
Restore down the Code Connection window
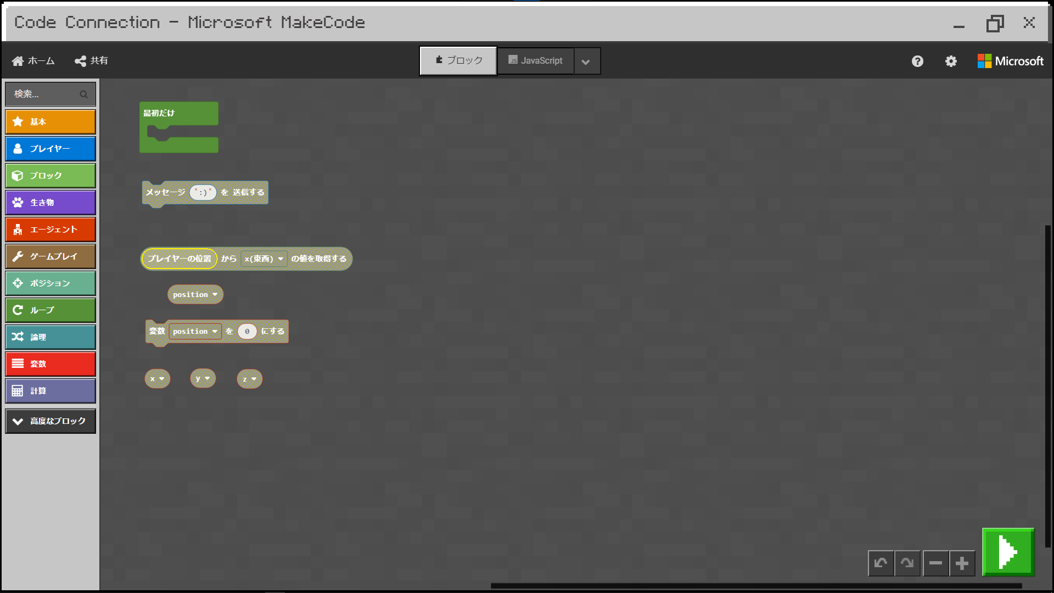coord(995,23)
